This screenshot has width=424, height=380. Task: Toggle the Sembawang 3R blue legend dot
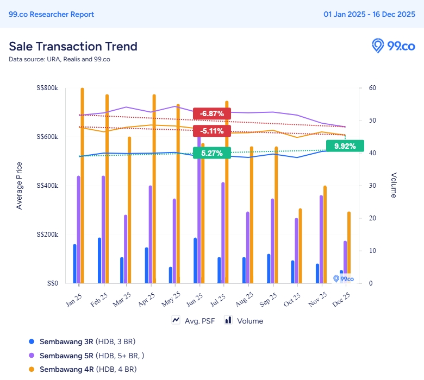click(31, 341)
